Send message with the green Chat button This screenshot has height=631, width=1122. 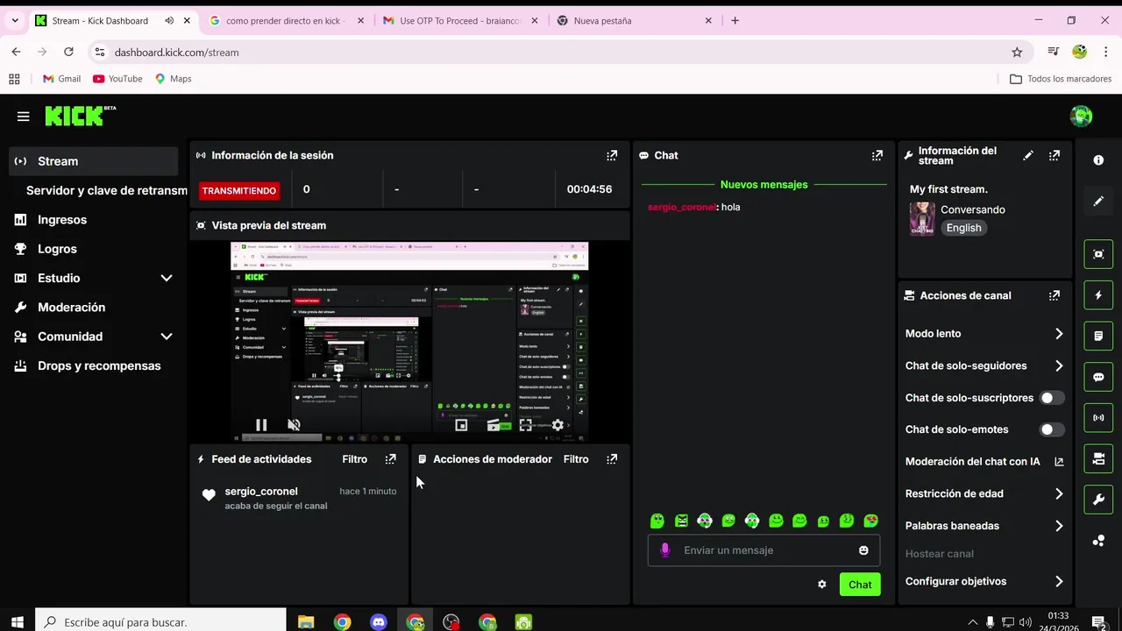pos(860,585)
